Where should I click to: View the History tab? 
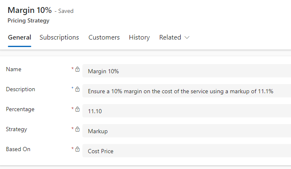point(139,37)
